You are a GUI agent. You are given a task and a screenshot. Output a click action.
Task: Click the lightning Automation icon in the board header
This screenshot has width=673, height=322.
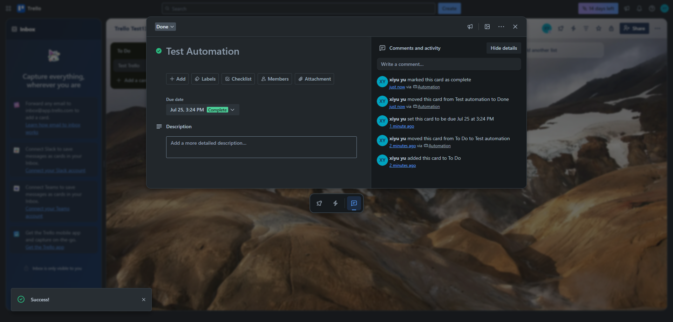[x=573, y=28]
